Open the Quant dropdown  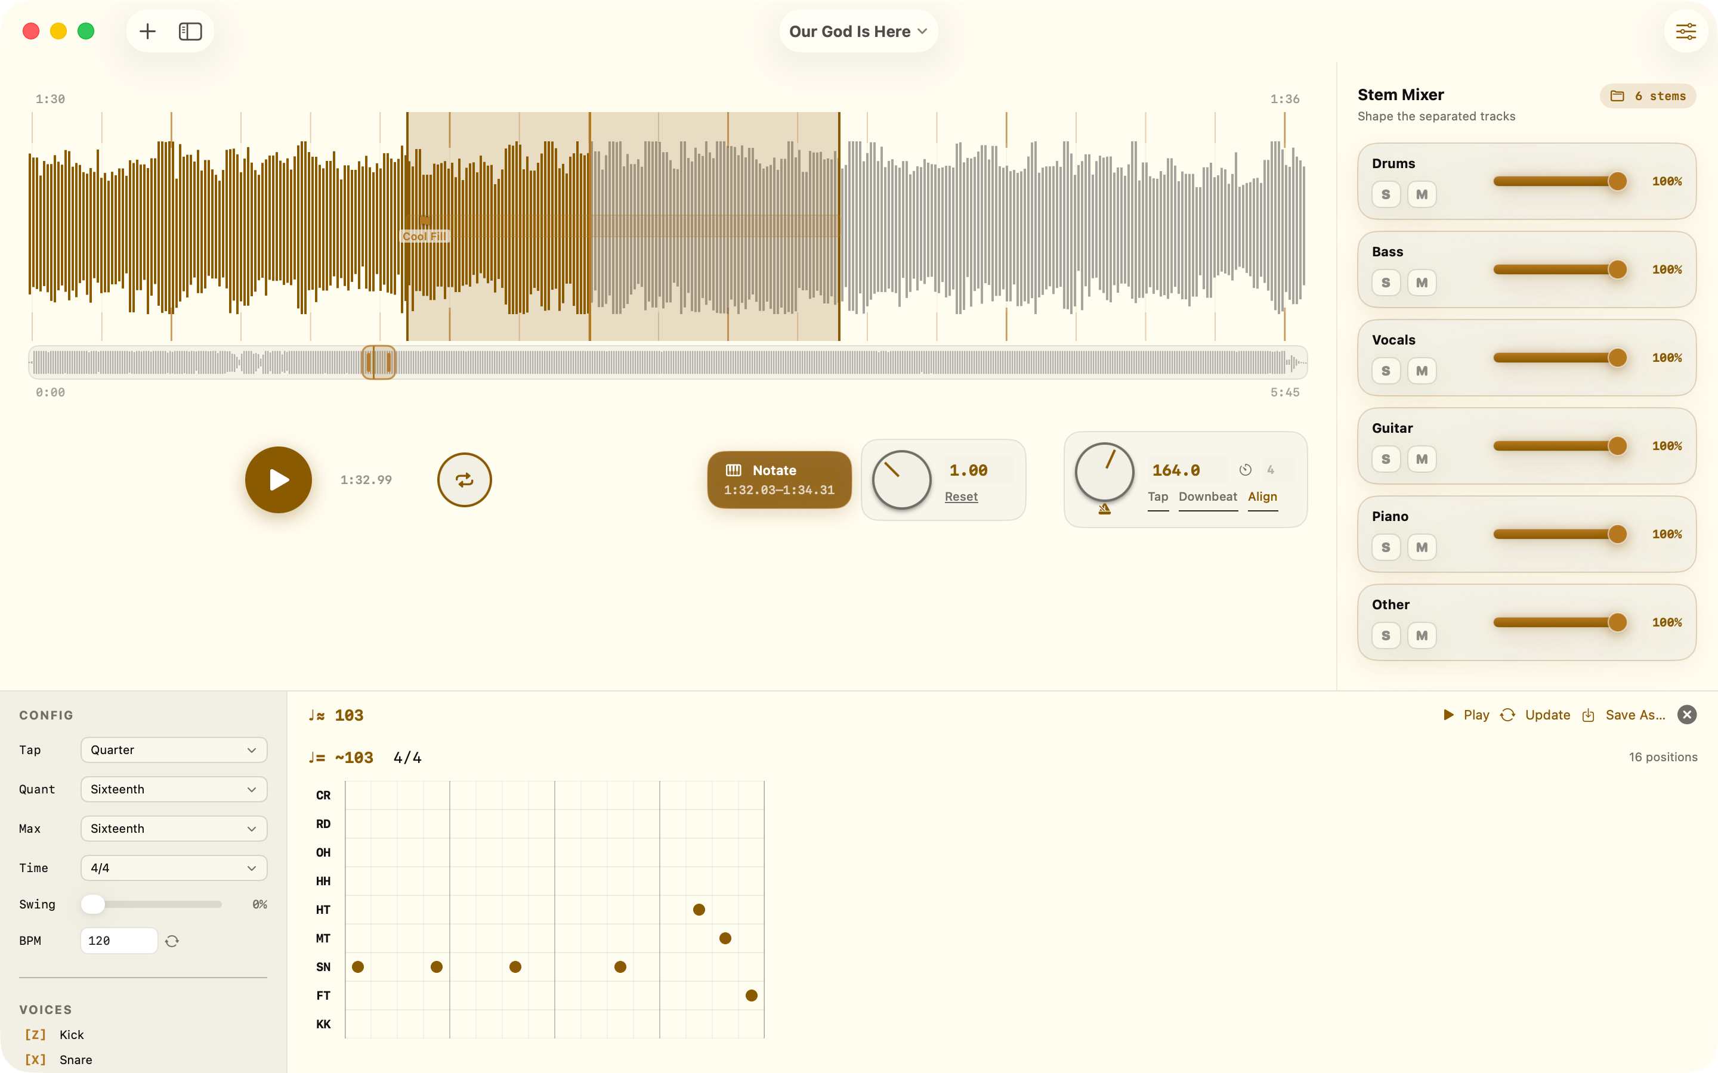tap(174, 789)
